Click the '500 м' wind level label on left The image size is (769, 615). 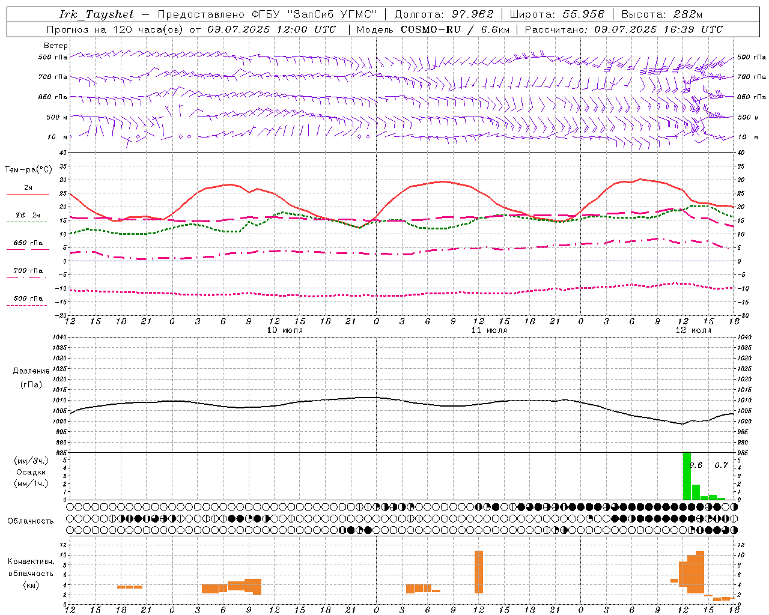tap(57, 117)
